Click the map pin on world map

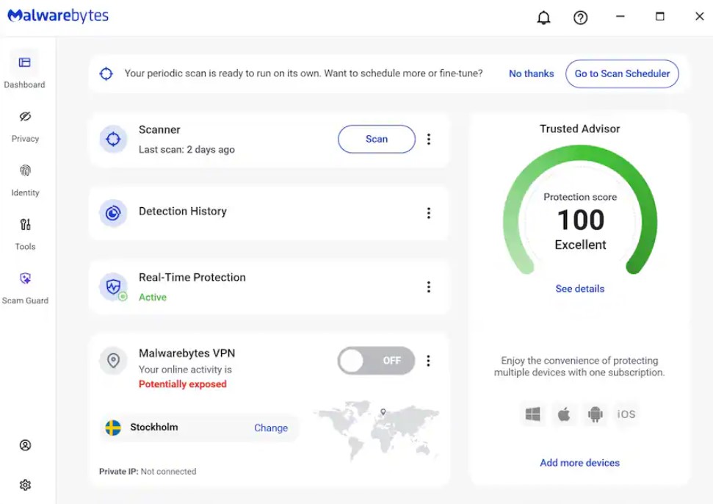click(383, 411)
